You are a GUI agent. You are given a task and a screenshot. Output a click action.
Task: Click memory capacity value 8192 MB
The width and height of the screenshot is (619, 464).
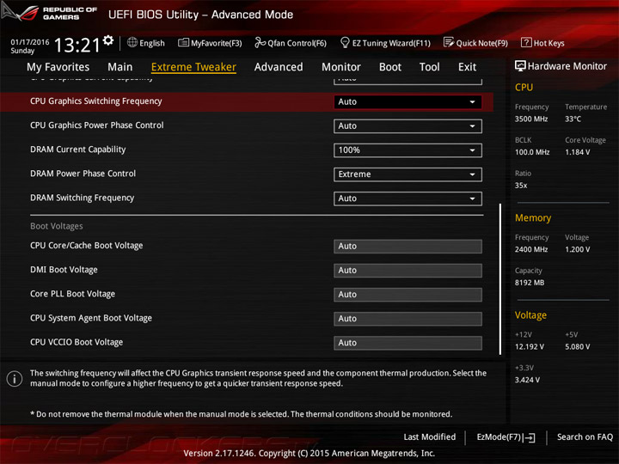[530, 283]
